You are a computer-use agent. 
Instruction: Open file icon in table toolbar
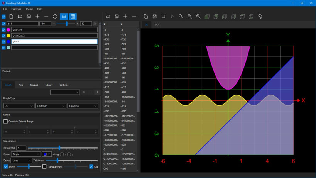(108, 17)
